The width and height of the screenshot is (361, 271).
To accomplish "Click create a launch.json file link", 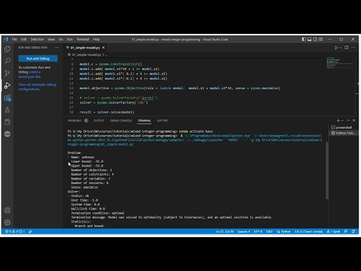I will coord(29,74).
